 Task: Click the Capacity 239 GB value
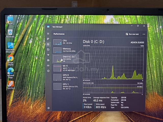coord(124,98)
